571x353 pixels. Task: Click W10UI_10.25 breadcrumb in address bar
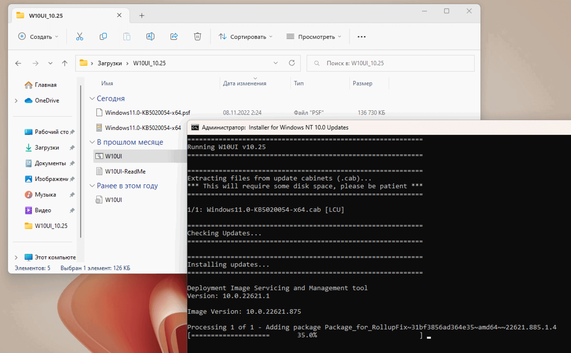pos(149,63)
